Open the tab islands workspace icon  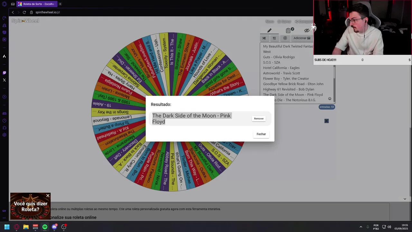coord(13,4)
